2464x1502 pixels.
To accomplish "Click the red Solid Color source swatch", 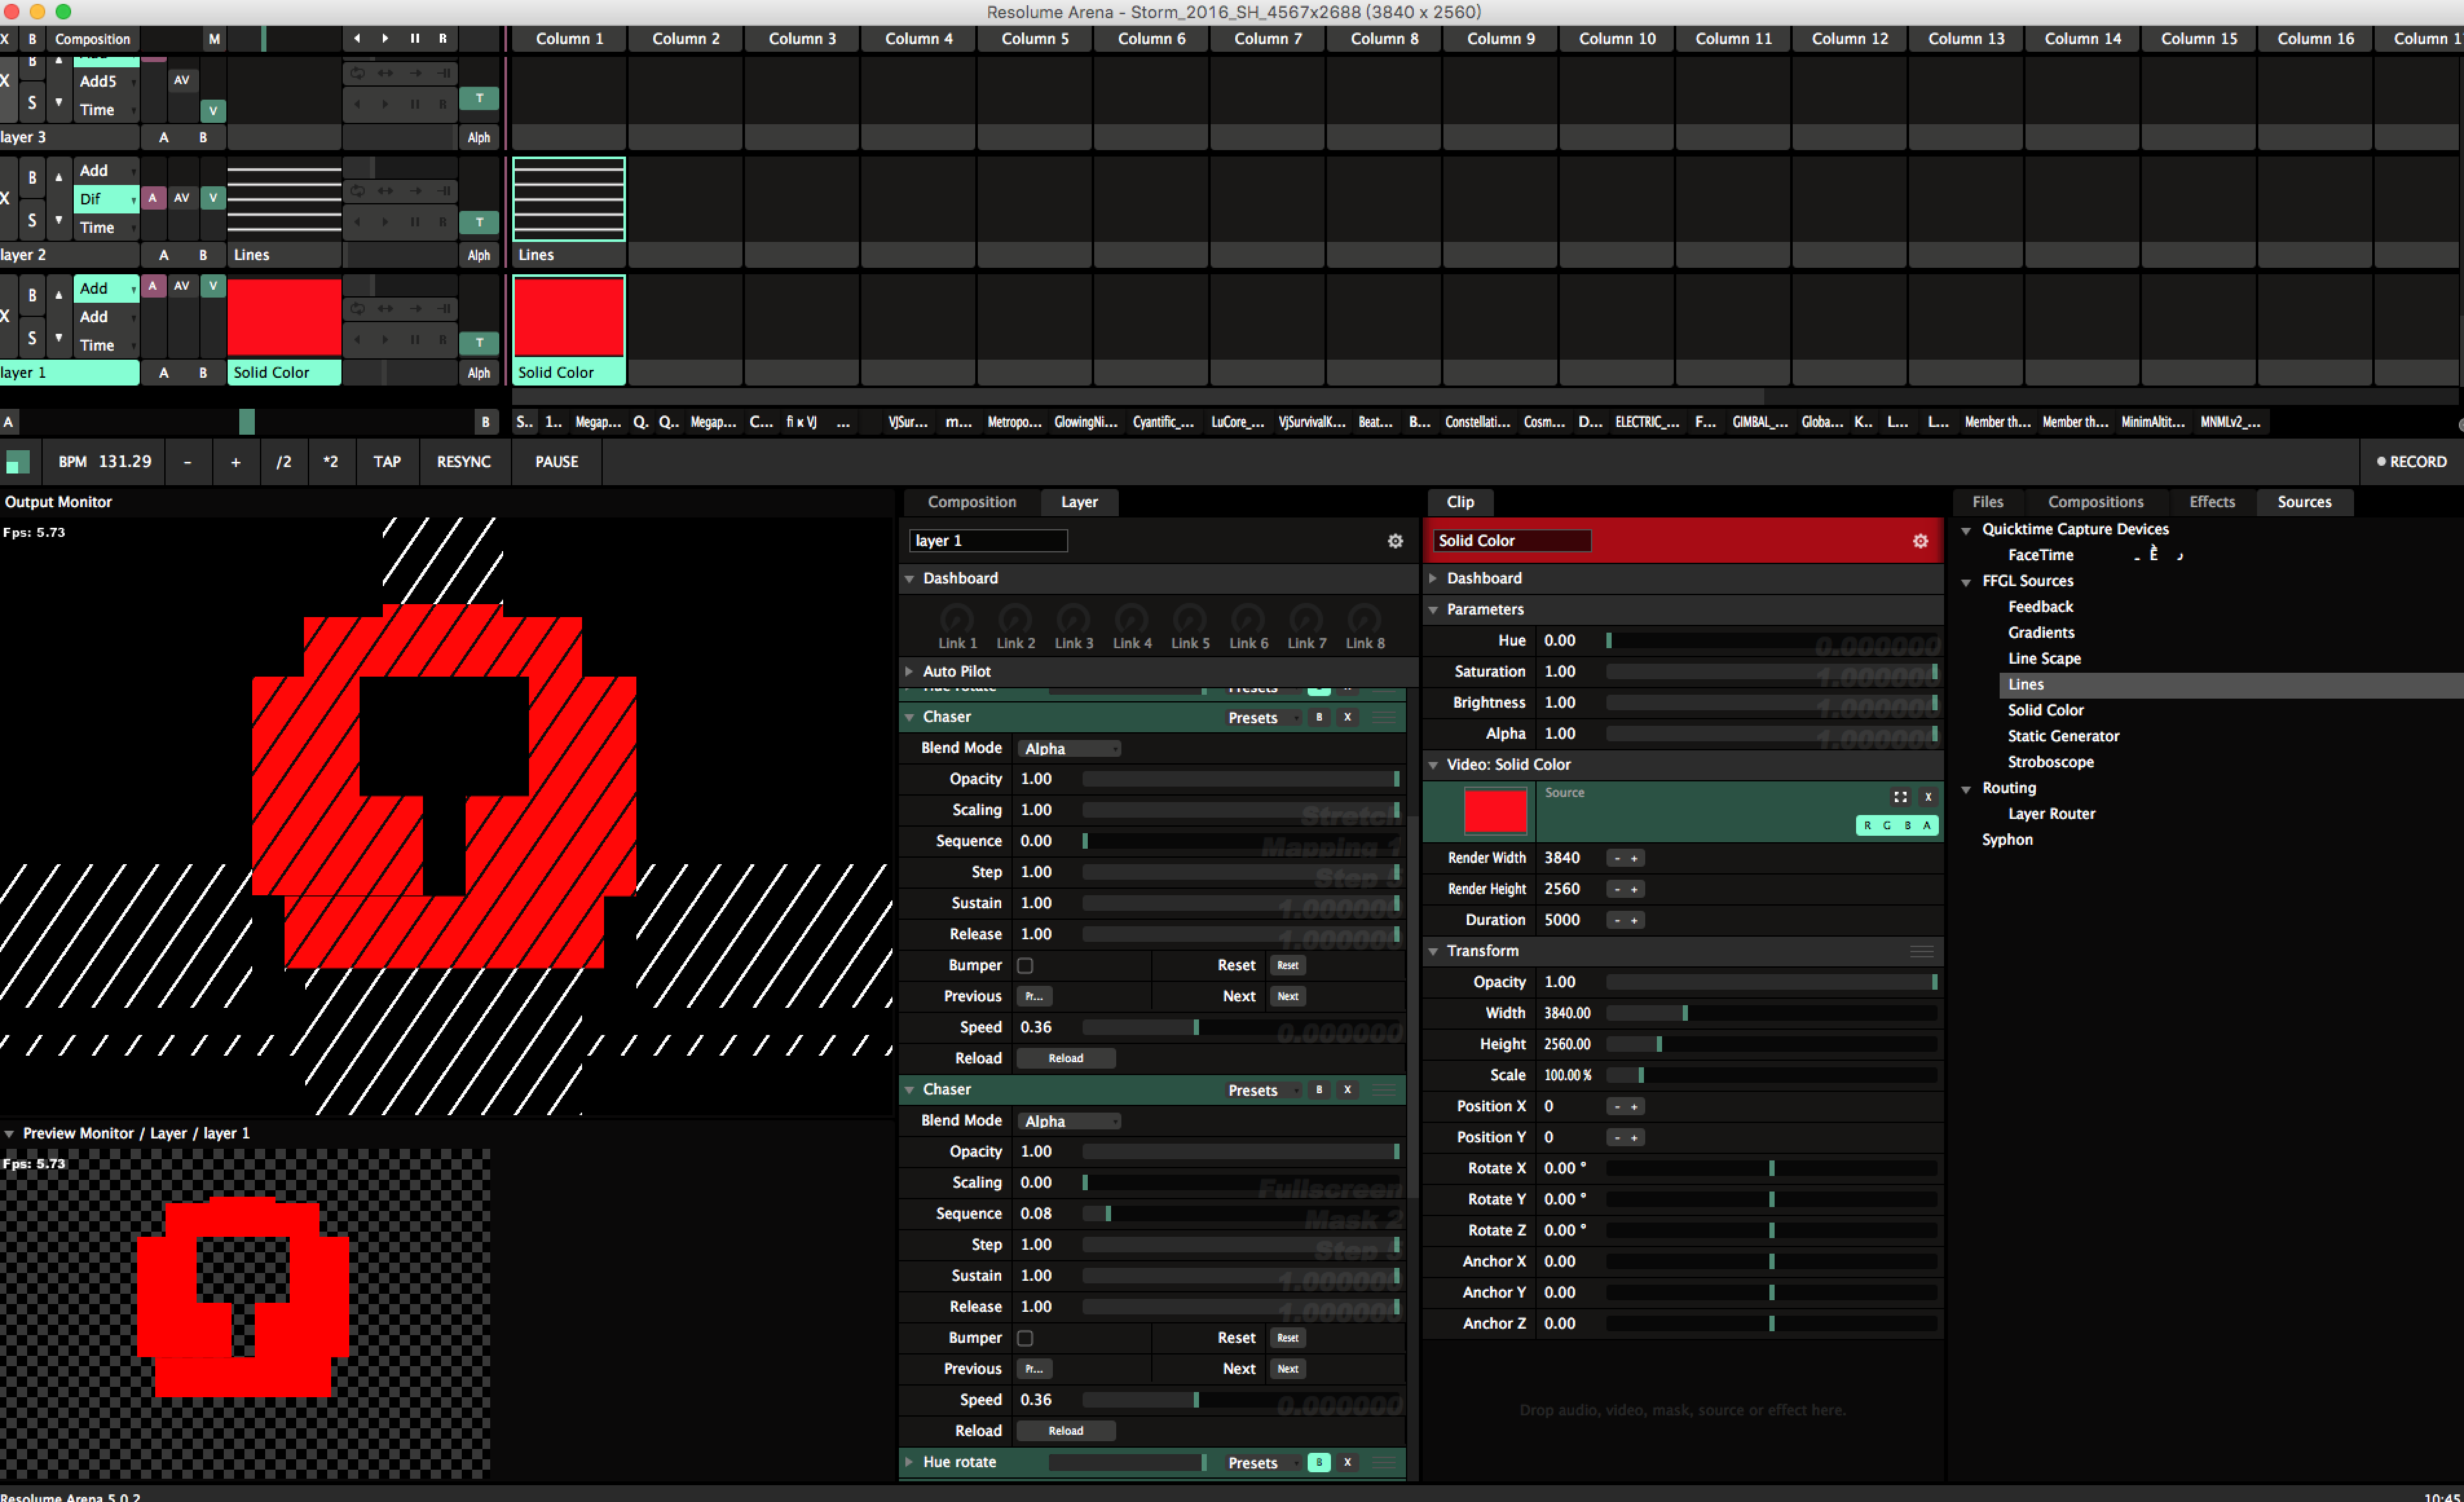I will pyautogui.click(x=1495, y=811).
